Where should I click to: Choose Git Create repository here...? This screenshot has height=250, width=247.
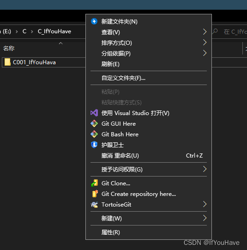pos(149,194)
